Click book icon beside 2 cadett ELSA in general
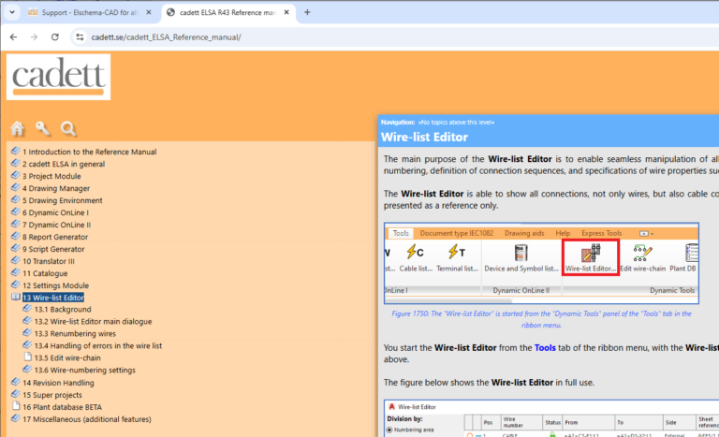Image resolution: width=719 pixels, height=437 pixels. (x=16, y=163)
